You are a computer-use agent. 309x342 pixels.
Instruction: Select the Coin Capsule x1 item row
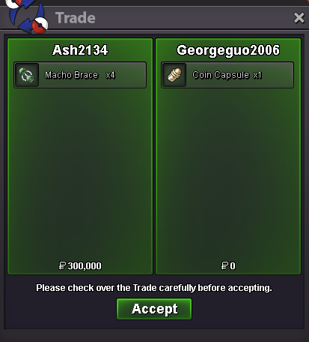pyautogui.click(x=227, y=75)
